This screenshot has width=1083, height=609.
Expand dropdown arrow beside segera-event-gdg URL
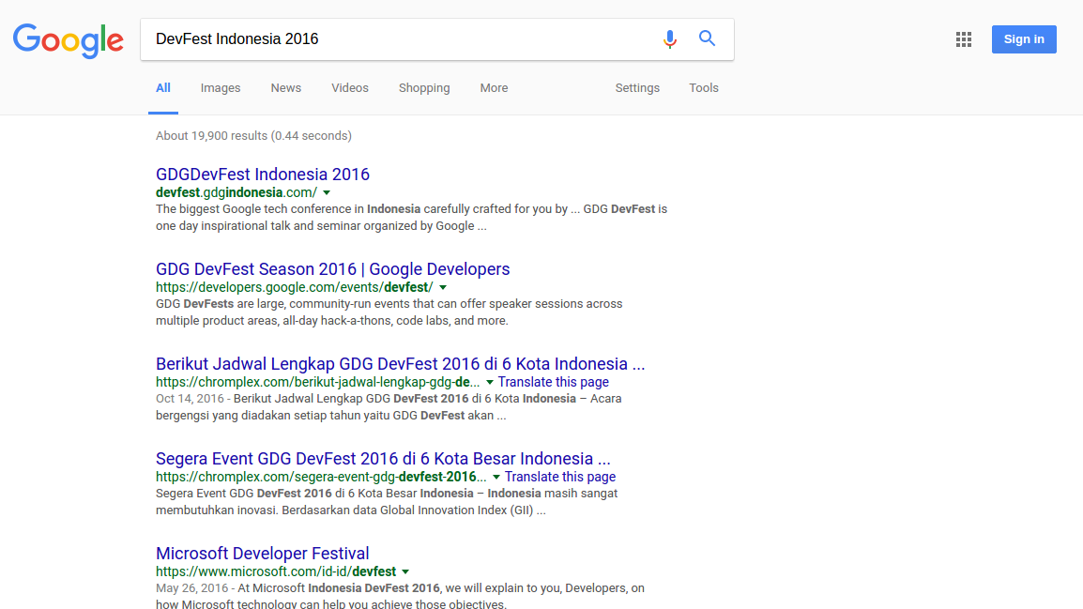coord(496,477)
